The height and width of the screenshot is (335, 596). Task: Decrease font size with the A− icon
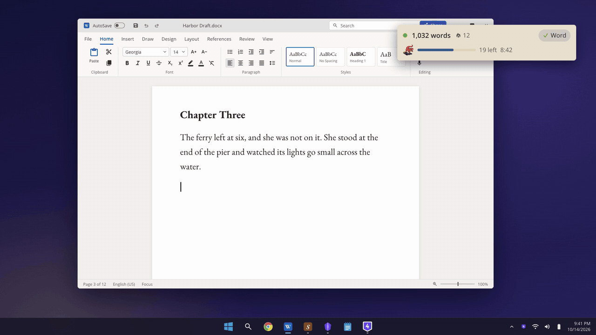tap(204, 52)
